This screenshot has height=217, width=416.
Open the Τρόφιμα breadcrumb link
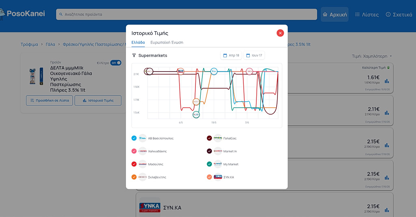point(29,44)
